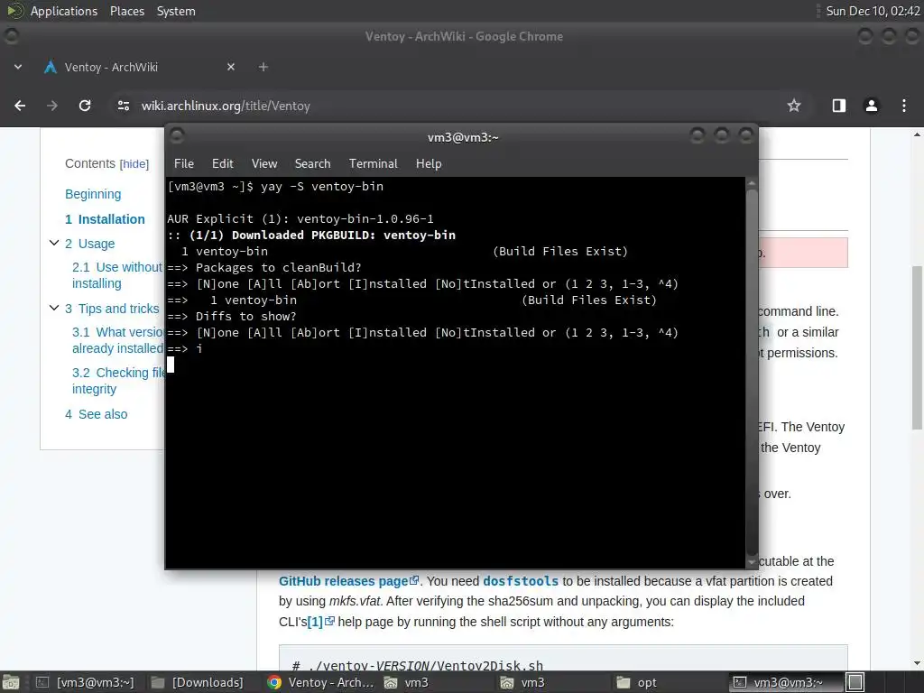Open Chrome tab search dropdown
The image size is (924, 693).
(x=18, y=67)
